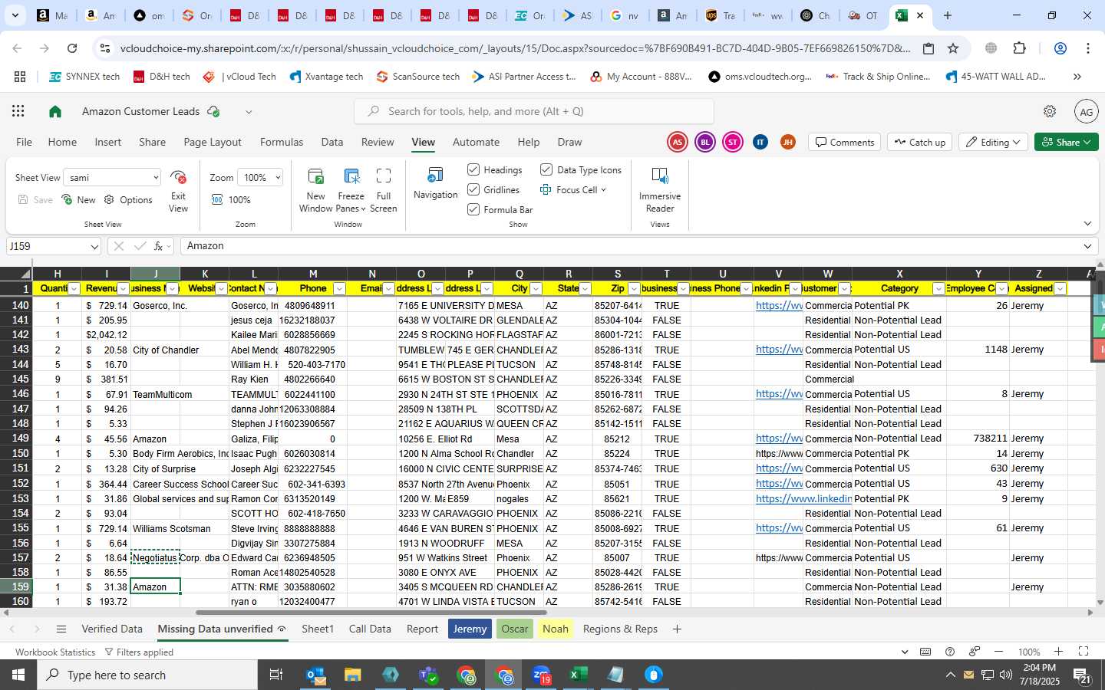Open the Comments pane
The image size is (1105, 690).
tap(844, 143)
